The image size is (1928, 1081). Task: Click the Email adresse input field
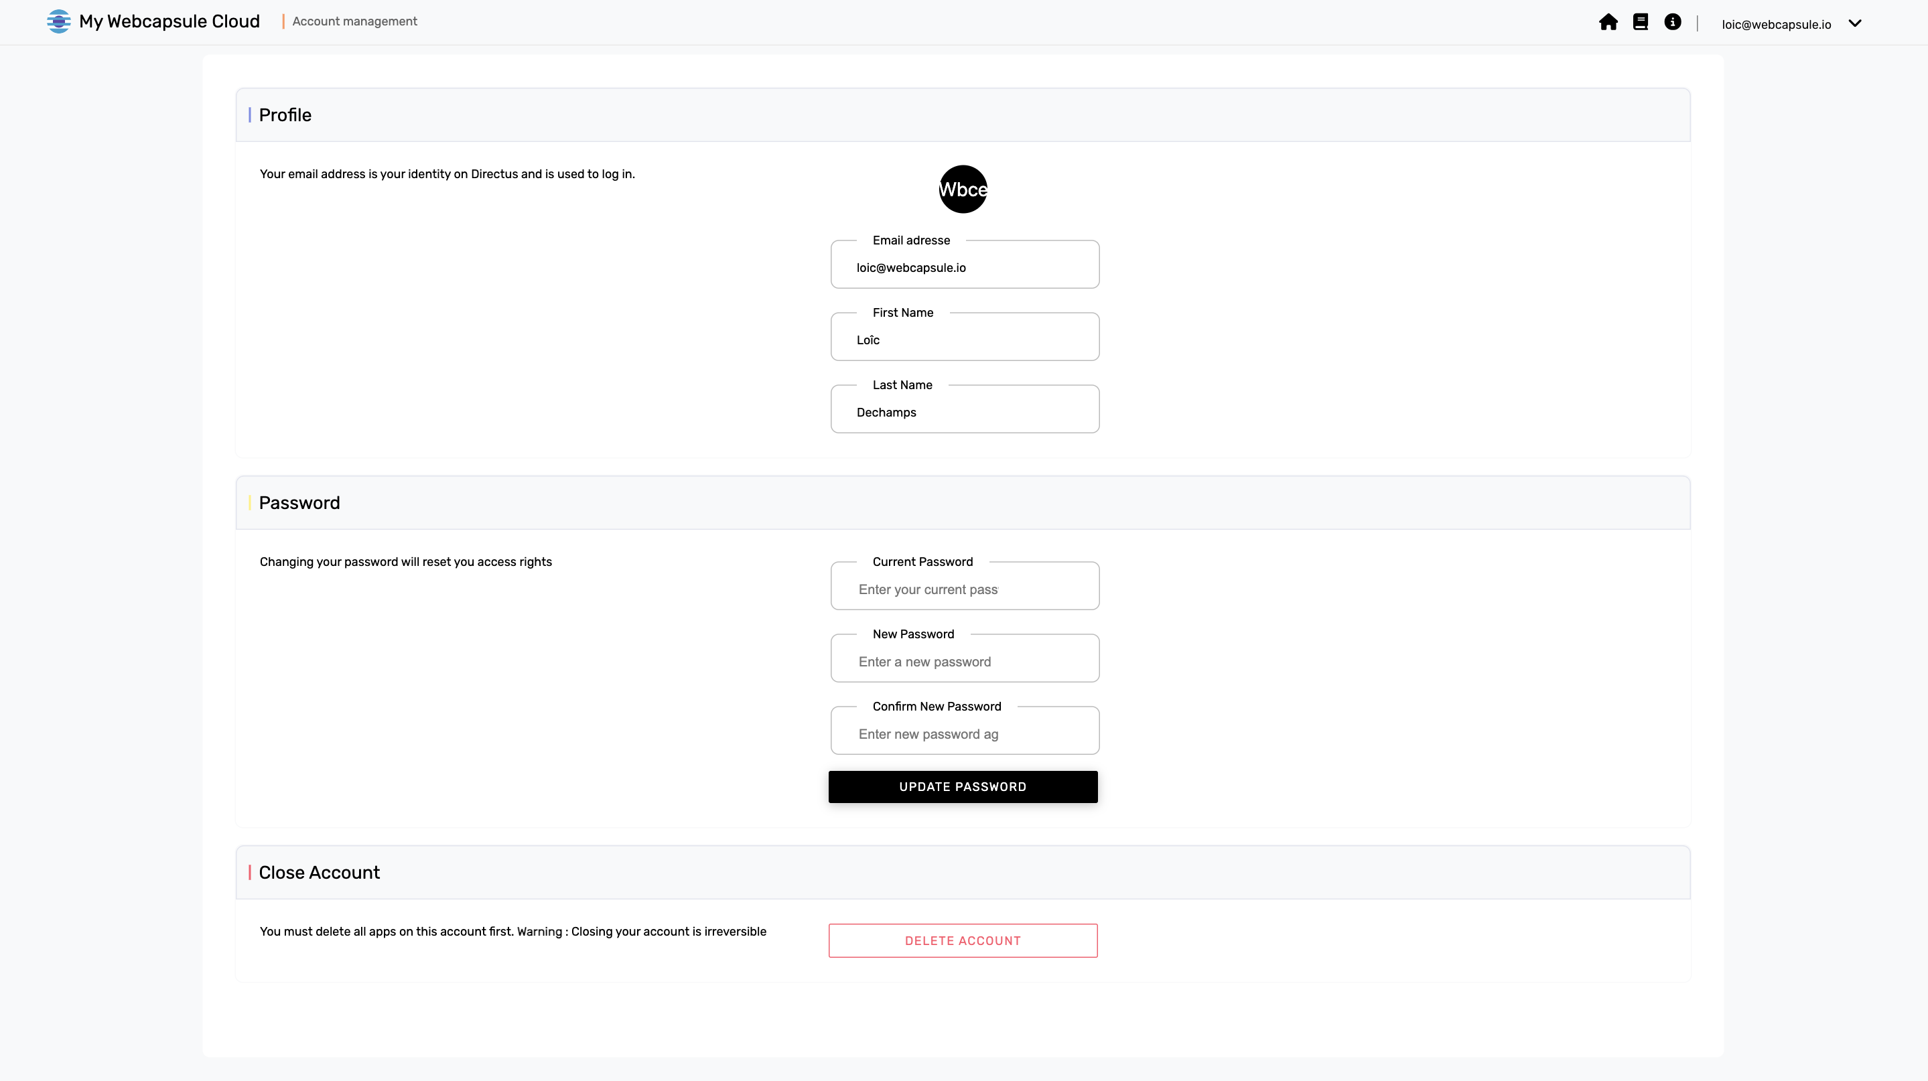963,267
